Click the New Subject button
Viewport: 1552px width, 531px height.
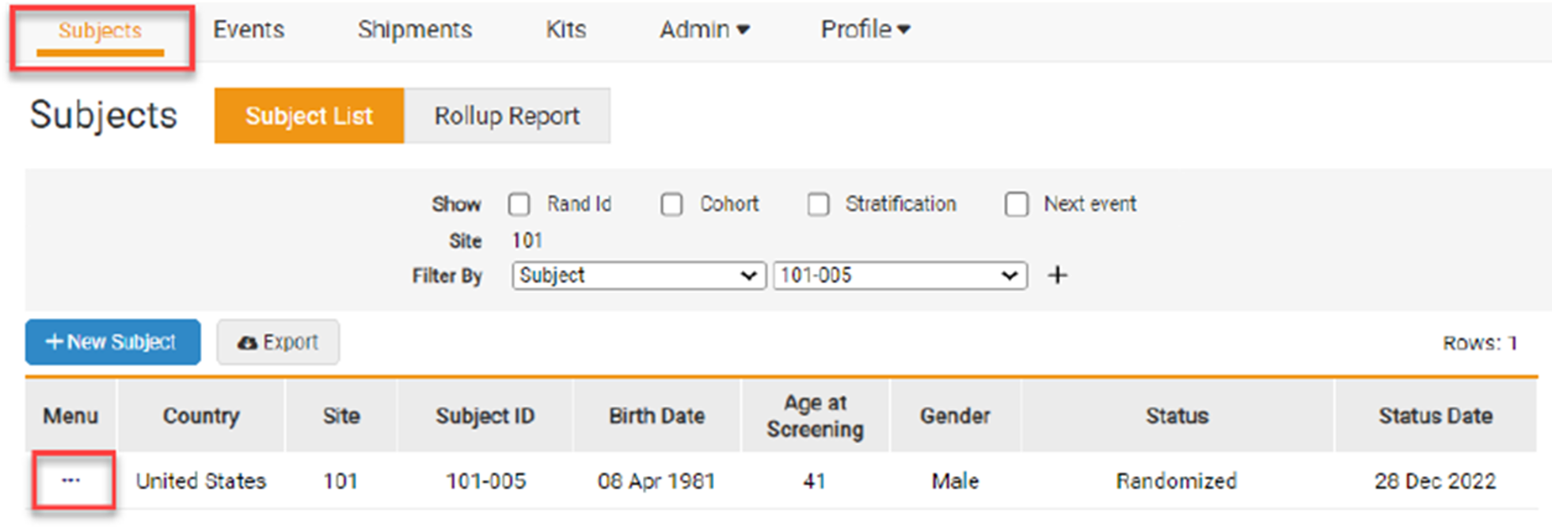112,342
